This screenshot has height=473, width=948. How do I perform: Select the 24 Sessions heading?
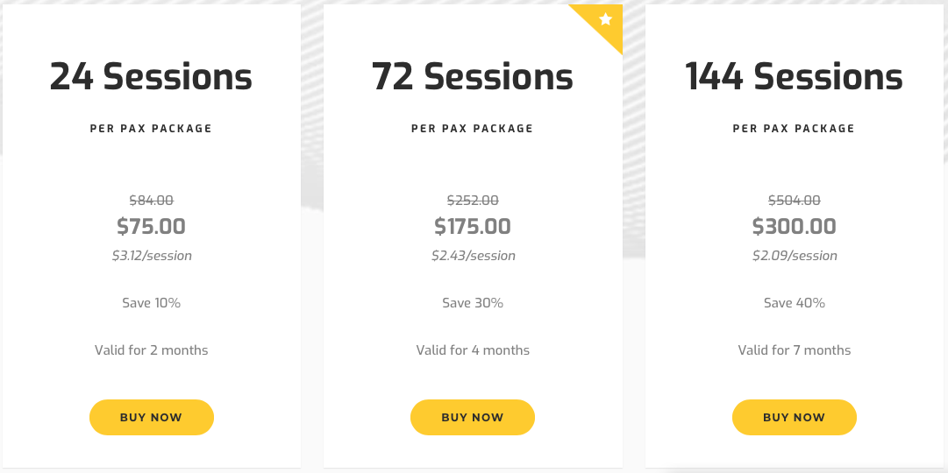click(151, 77)
